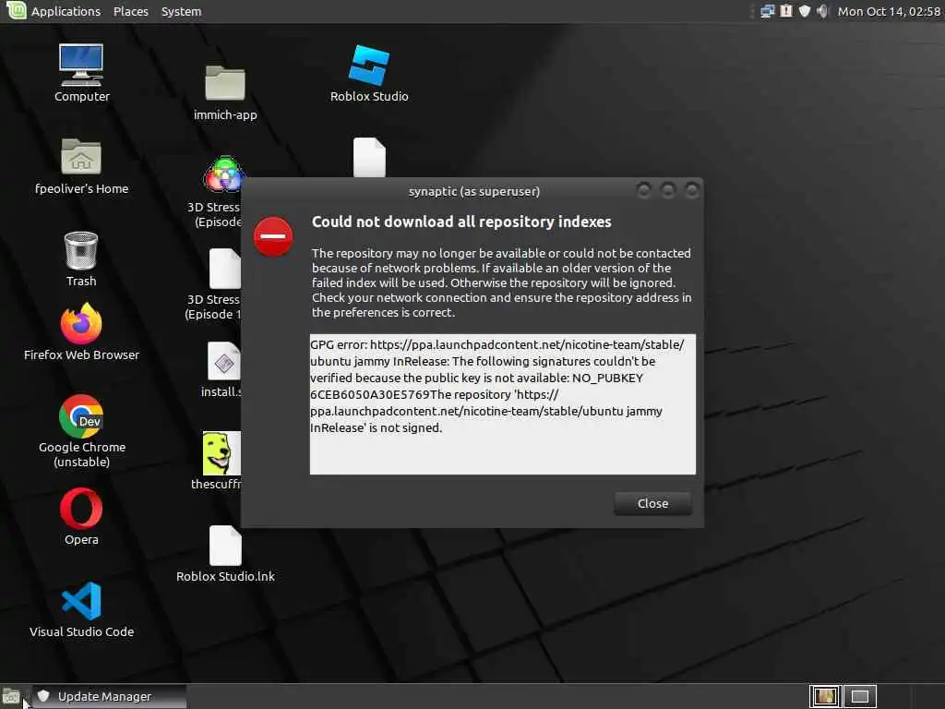Open the Applications menu
Viewport: 945px width, 709px height.
[x=66, y=11]
